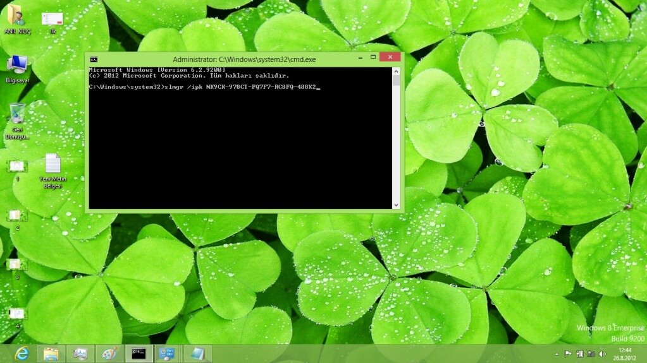Viewport: 647px width, 363px height.
Task: Open Internet Explorer from the taskbar
Action: (x=22, y=354)
